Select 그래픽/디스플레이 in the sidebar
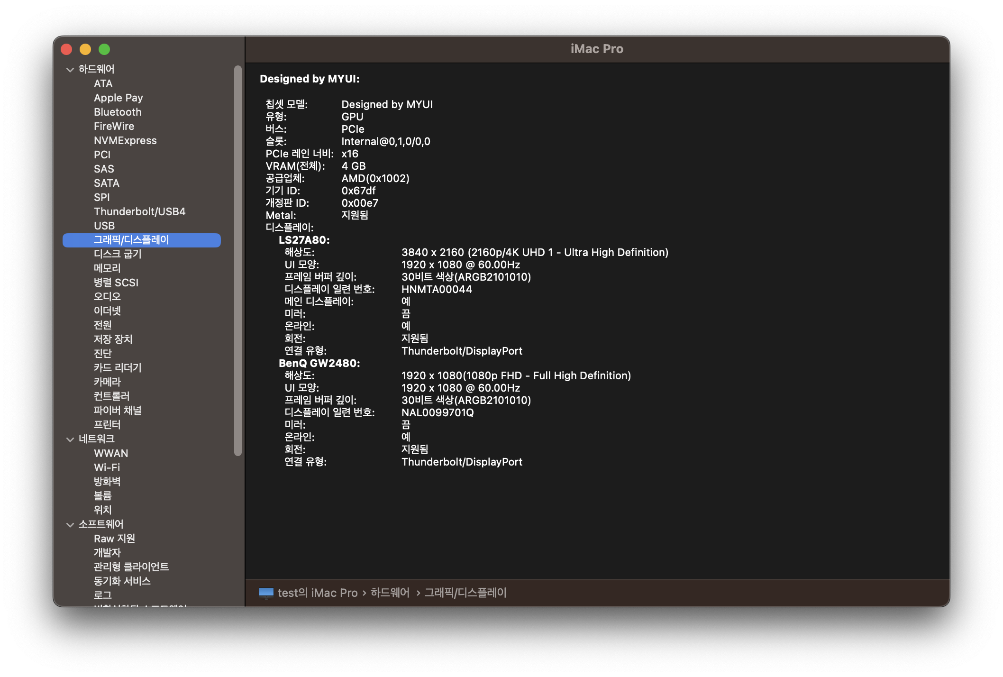 coord(142,240)
